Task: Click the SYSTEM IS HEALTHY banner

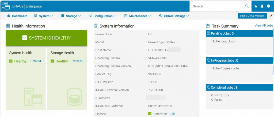Action: (x=47, y=38)
